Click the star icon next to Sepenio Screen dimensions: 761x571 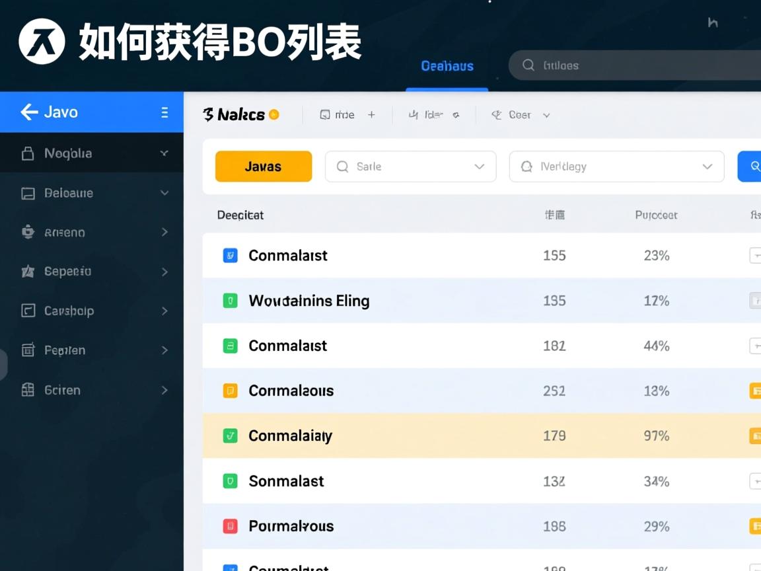(29, 272)
